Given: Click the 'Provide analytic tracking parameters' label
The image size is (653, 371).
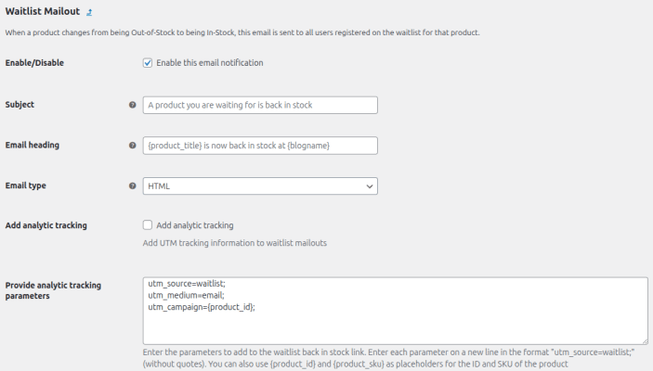Looking at the screenshot, I should pos(53,290).
